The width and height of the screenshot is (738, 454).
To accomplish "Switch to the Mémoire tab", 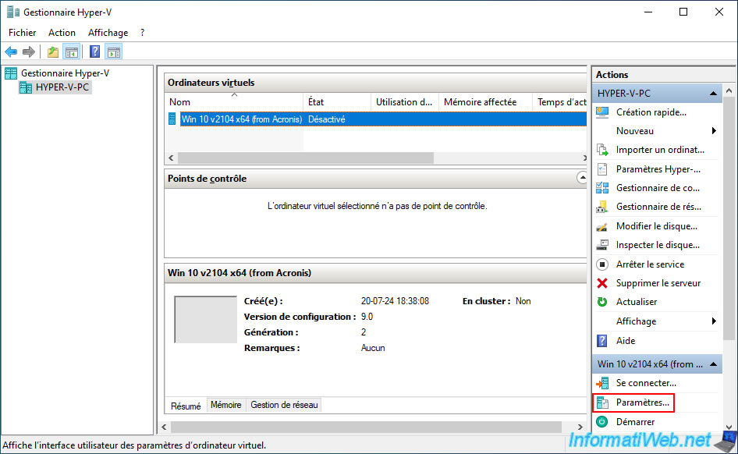I will pyautogui.click(x=226, y=405).
